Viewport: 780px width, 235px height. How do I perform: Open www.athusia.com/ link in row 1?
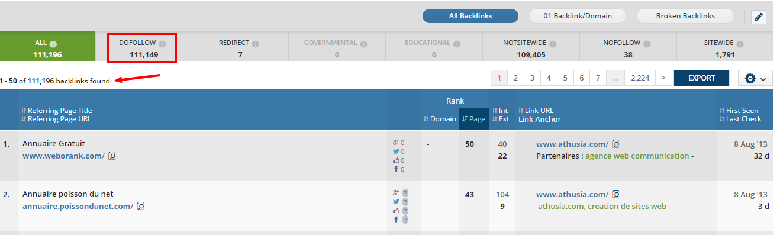[572, 144]
